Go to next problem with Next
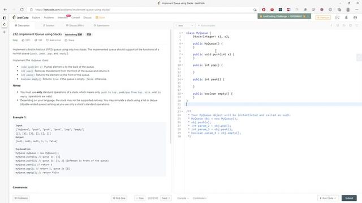This screenshot has height=203, width=362. 166,198
